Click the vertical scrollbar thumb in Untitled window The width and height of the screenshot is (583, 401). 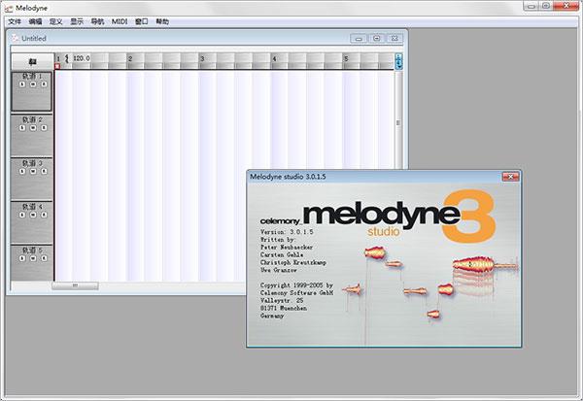(x=398, y=122)
